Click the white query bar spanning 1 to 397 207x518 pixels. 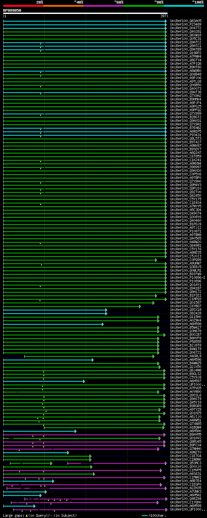point(85,13)
